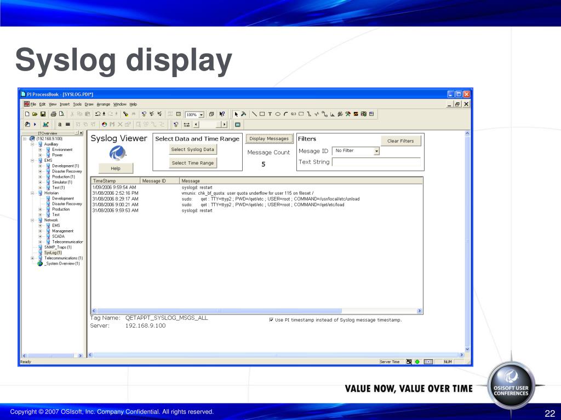Collapse the Historian tree node
Viewport: 561px width, 420px height.
click(x=32, y=193)
